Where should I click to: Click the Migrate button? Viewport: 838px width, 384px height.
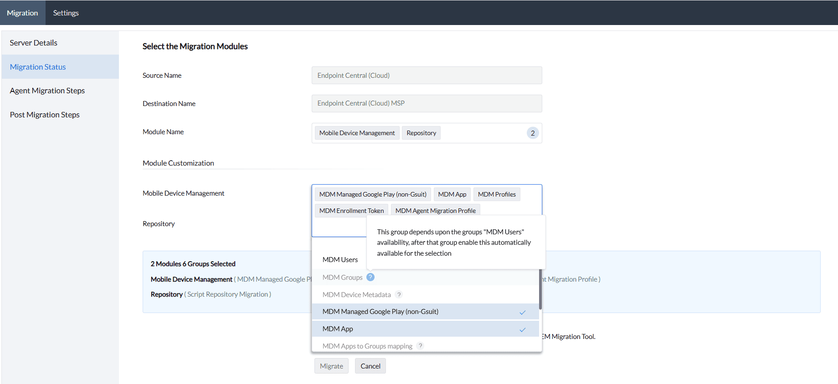(x=331, y=366)
